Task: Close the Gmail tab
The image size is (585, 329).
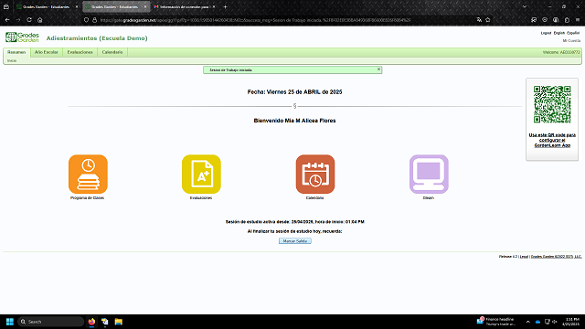Action: 214,6
